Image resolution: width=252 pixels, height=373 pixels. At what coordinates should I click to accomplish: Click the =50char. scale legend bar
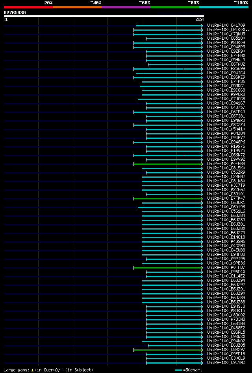[179, 370]
